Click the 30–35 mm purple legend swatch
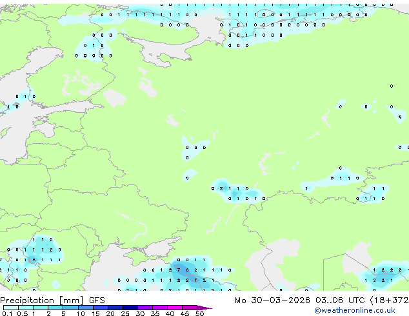 pyautogui.click(x=145, y=308)
